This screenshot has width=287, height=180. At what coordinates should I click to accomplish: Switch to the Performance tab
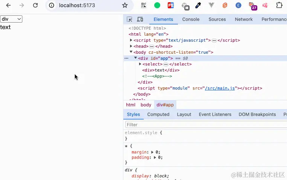coord(274,19)
